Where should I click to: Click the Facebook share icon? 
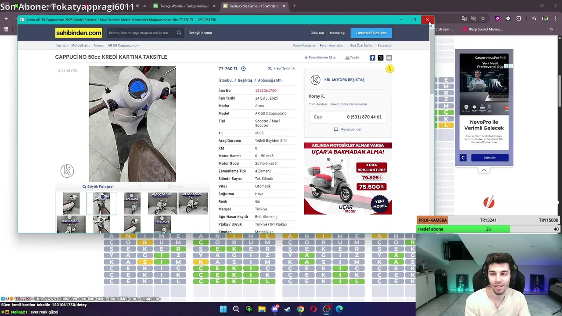tap(372, 57)
